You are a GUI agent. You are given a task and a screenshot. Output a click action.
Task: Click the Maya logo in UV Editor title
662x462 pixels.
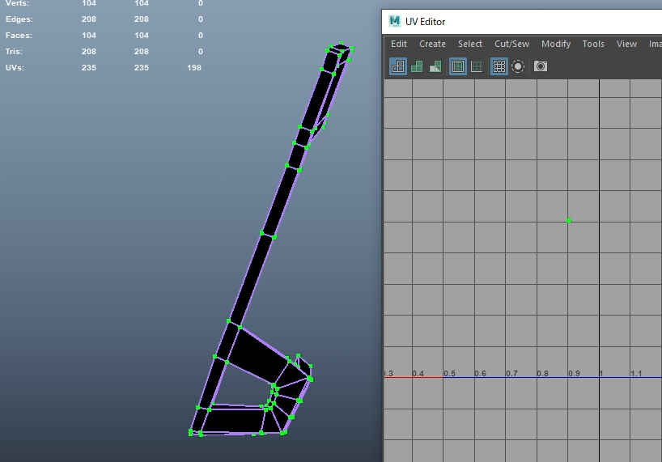[x=394, y=21]
